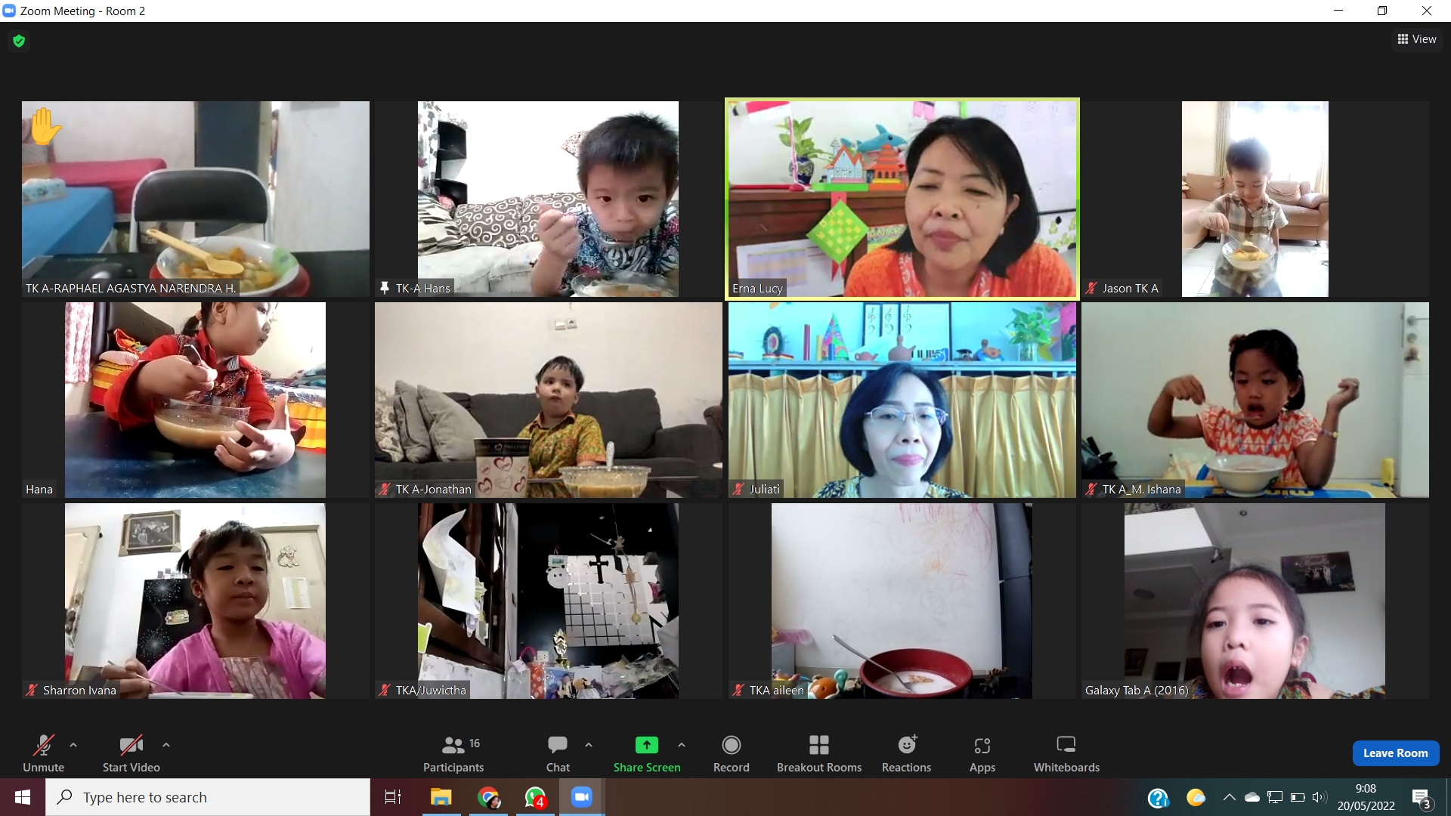Click the weather tray icon
This screenshot has width=1451, height=816.
coord(1196,797)
